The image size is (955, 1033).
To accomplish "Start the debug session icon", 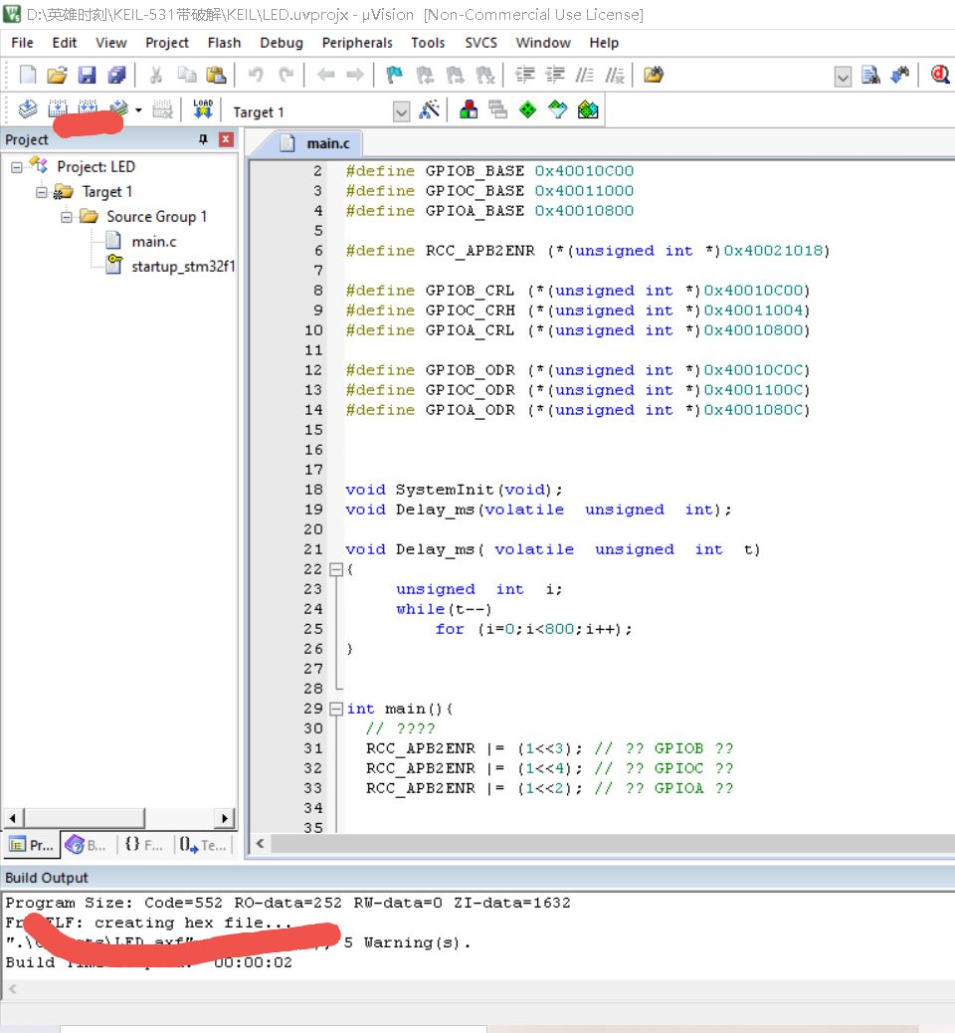I will click(940, 75).
